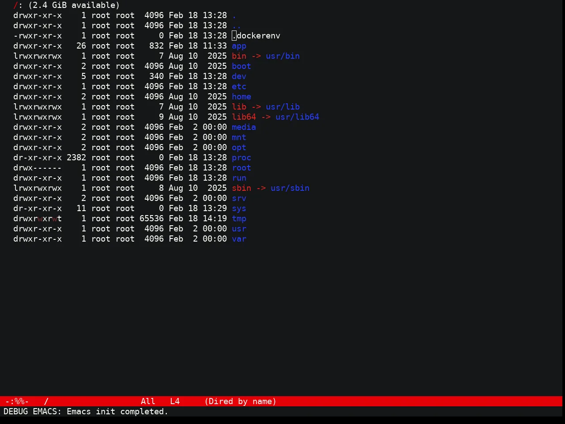Click the double-dot parent directory entry
The height and width of the screenshot is (424, 565).
[237, 26]
